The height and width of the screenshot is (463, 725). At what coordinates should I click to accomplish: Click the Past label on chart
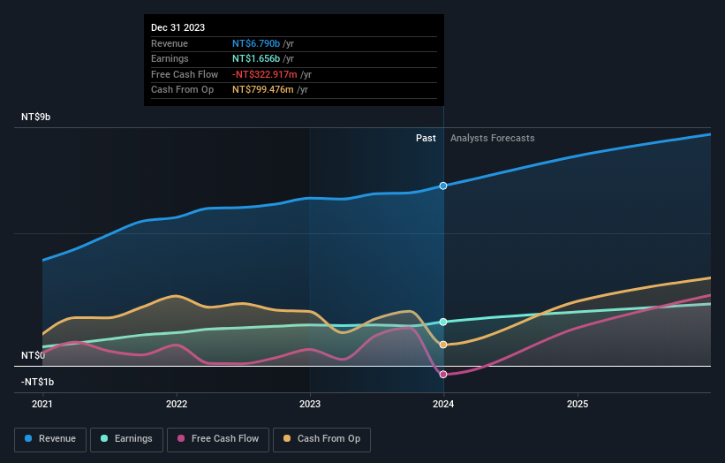tap(426, 139)
